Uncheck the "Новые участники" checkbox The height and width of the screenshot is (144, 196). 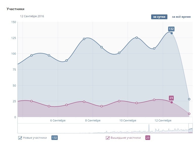pyautogui.click(x=20, y=138)
